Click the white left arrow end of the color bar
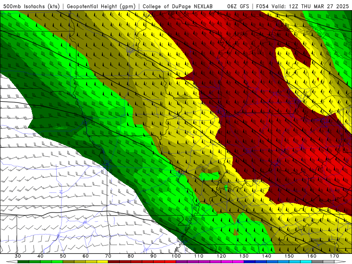 tap(12, 262)
